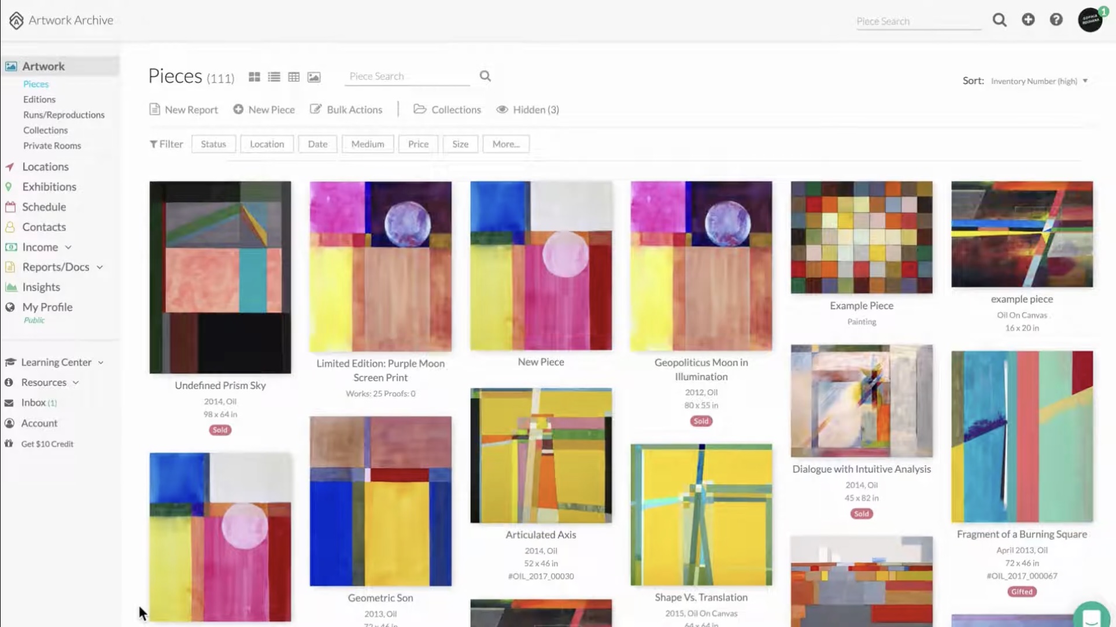Open the Undefined Prism Sky title link
Screen dimensions: 1116x627
click(220, 385)
